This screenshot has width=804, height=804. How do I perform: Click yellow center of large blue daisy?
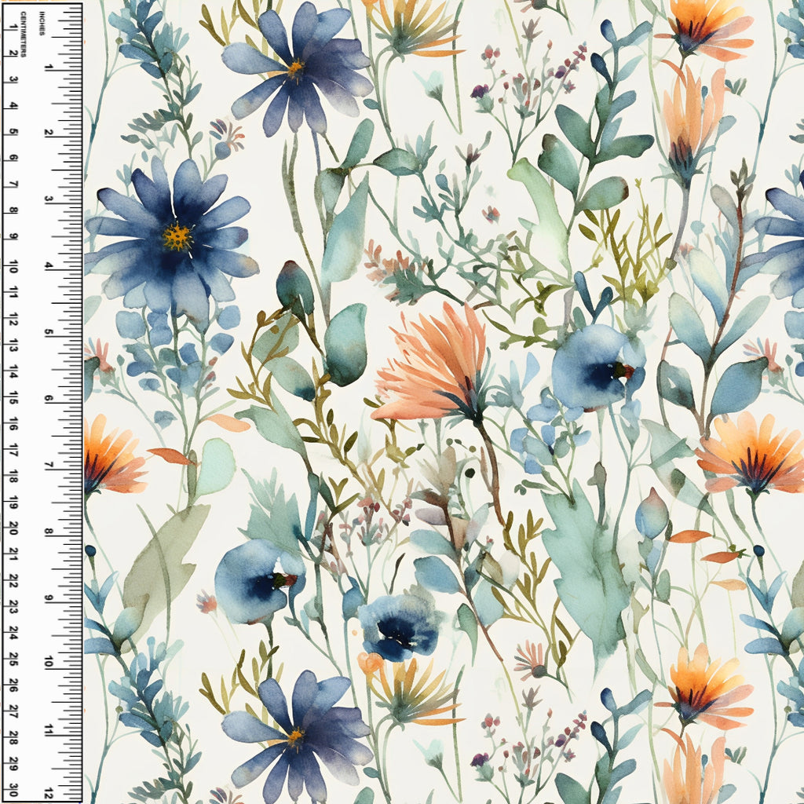point(177,236)
